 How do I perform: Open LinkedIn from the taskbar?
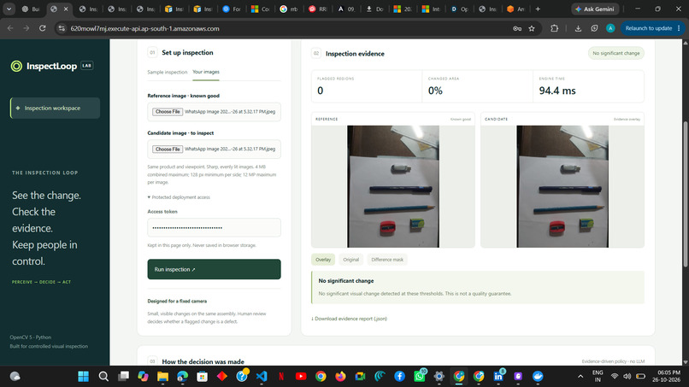(x=498, y=377)
